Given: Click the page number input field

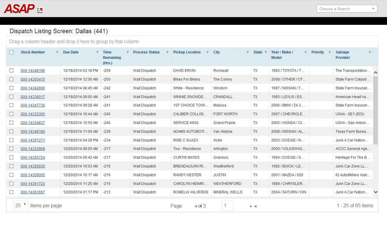Looking at the screenshot, I should pyautogui.click(x=227, y=206).
